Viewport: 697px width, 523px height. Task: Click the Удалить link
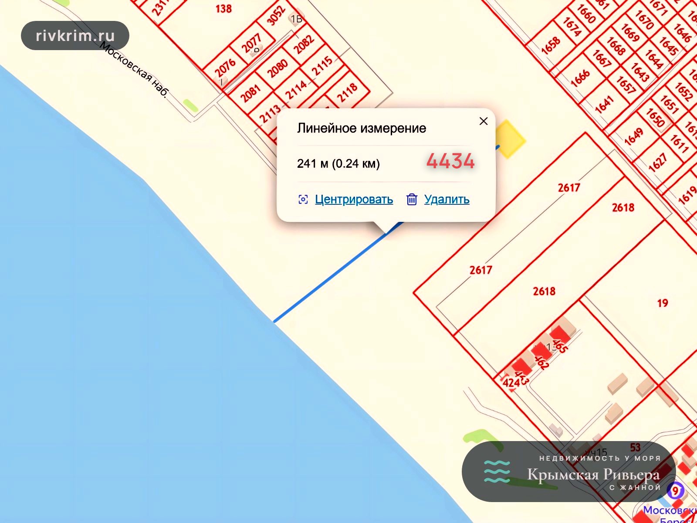[447, 200]
